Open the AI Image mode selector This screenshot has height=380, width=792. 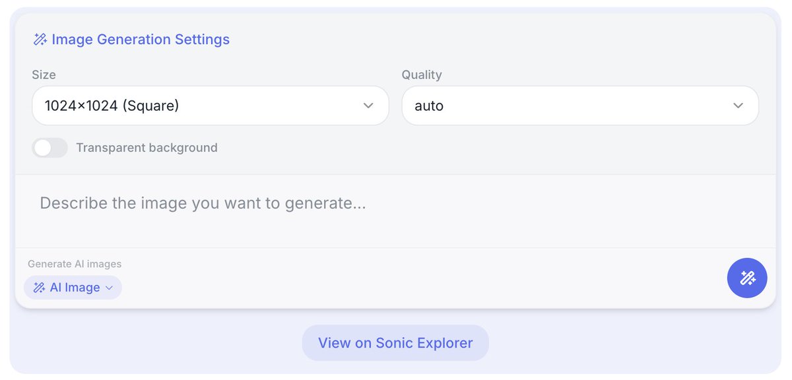[73, 288]
